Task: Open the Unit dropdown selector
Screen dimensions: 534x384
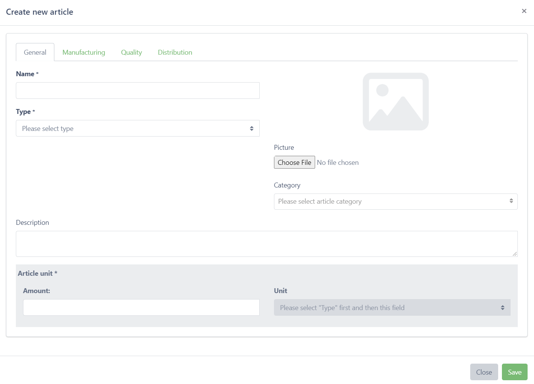Action: click(x=392, y=307)
